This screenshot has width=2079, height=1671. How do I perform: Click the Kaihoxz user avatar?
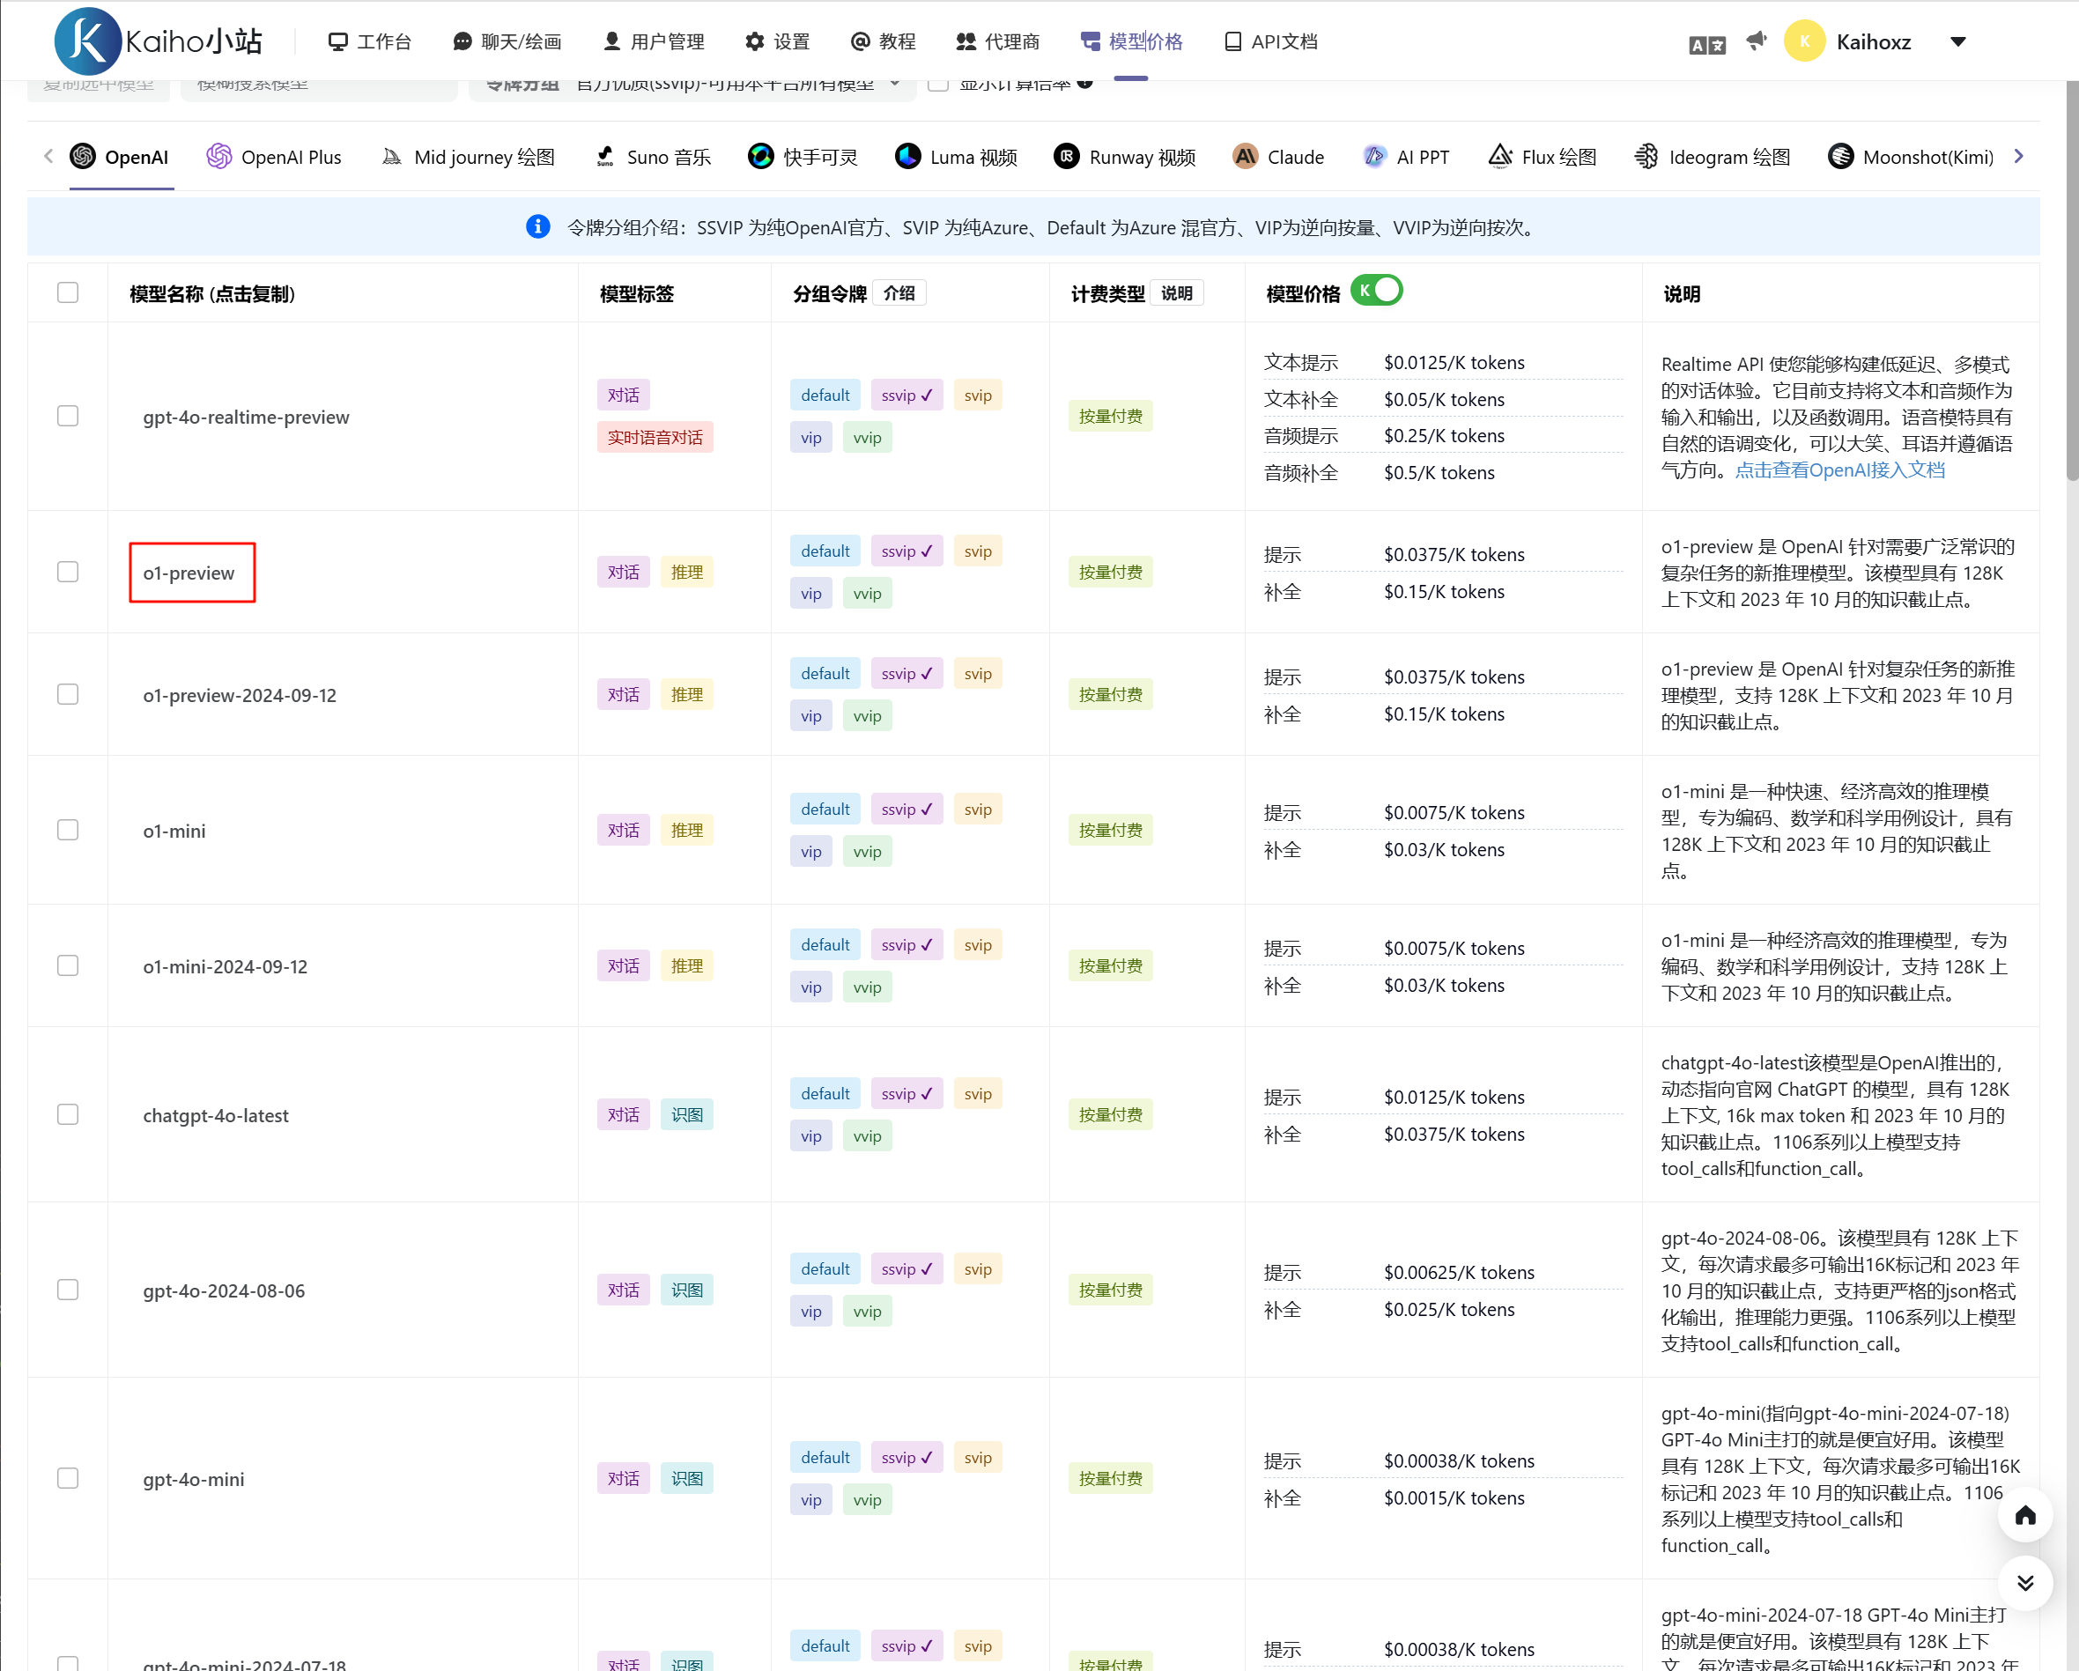1804,41
